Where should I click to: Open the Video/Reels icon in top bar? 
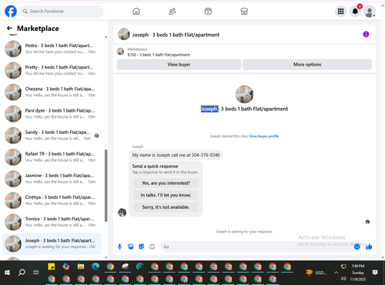click(208, 12)
